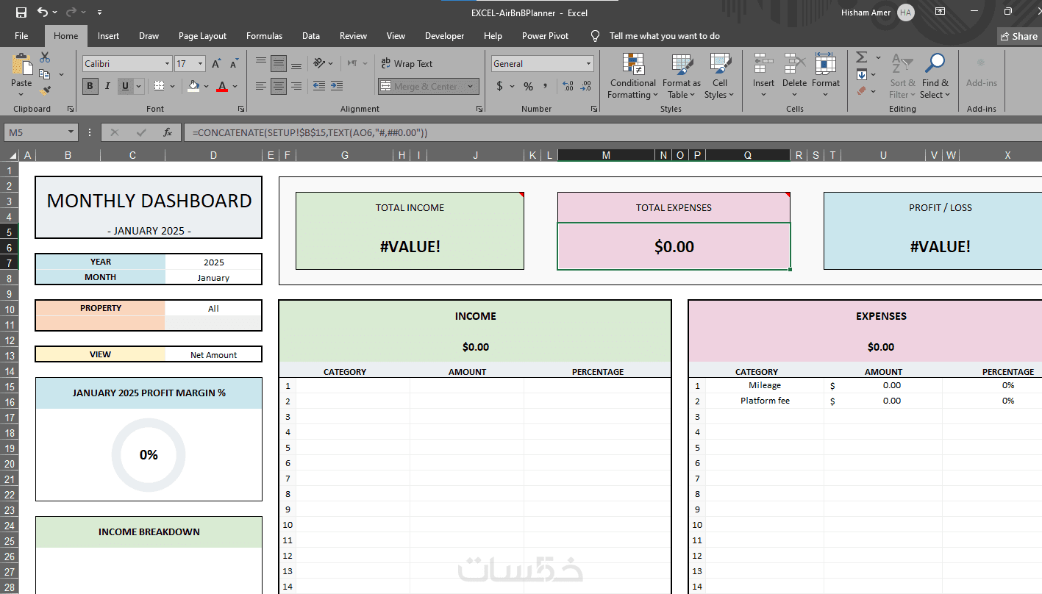Undo the last action

(43, 12)
